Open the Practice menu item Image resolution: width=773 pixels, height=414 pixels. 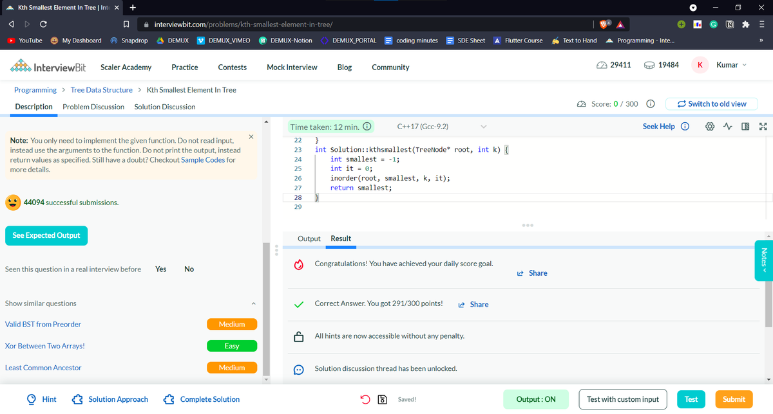185,67
